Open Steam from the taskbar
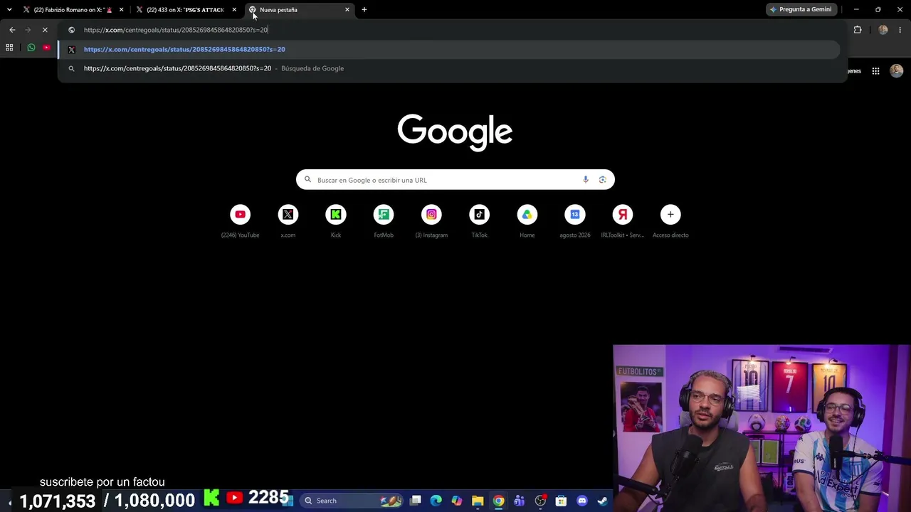The width and height of the screenshot is (911, 512). [x=602, y=501]
